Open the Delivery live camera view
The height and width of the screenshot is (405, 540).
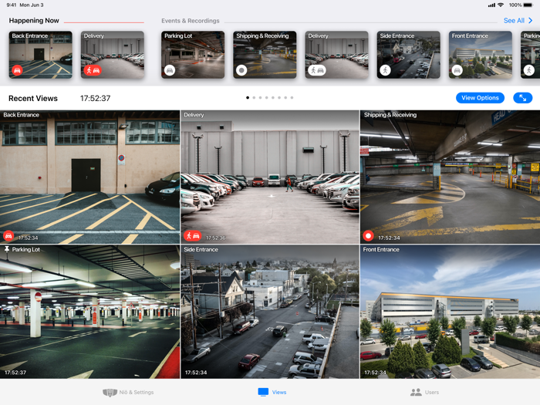(270, 177)
